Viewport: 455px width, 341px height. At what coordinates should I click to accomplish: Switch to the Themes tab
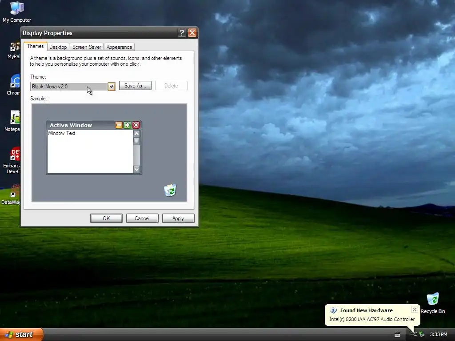click(x=36, y=46)
